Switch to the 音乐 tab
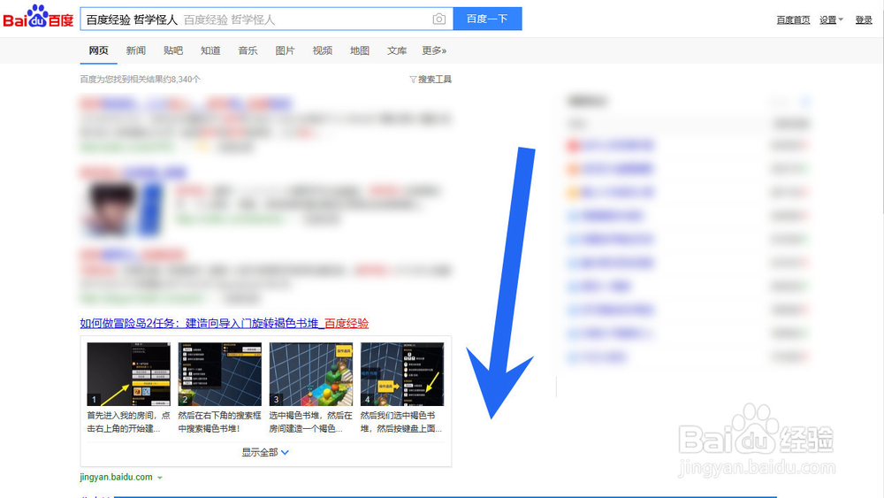Image resolution: width=884 pixels, height=498 pixels. coord(248,50)
